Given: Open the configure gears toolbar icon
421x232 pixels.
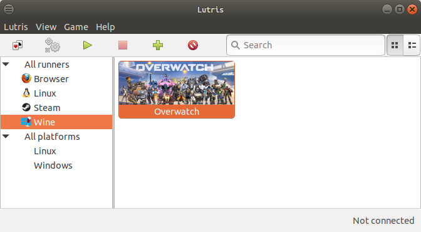Looking at the screenshot, I should pyautogui.click(x=53, y=45).
